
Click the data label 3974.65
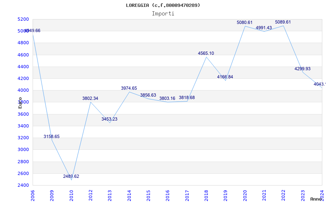(129, 88)
